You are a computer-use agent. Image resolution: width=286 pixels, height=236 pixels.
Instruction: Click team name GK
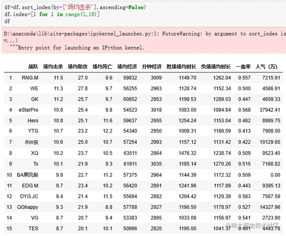tap(34, 99)
